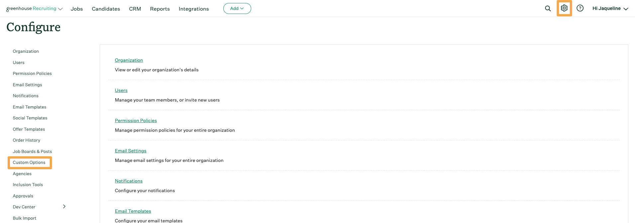Open the Candidates menu item
This screenshot has width=635, height=223.
[106, 9]
